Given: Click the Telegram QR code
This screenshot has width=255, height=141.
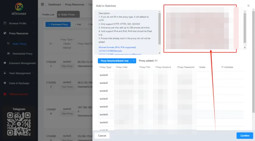Looking at the screenshot, I should (19, 124).
